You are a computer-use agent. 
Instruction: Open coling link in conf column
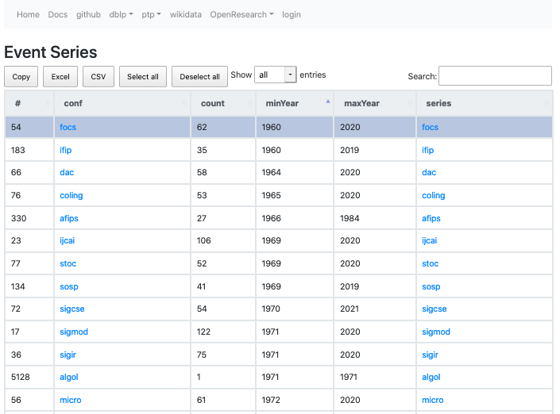[x=71, y=195]
